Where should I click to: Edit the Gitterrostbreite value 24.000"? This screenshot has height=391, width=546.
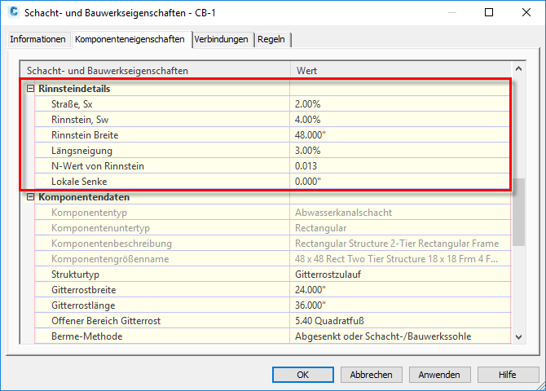tap(400, 290)
